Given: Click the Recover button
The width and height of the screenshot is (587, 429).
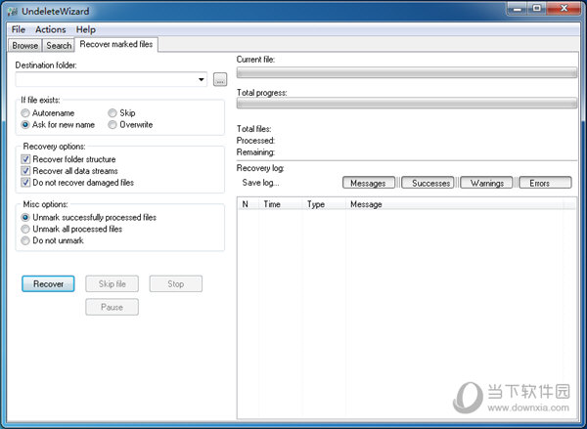Looking at the screenshot, I should click(x=48, y=283).
